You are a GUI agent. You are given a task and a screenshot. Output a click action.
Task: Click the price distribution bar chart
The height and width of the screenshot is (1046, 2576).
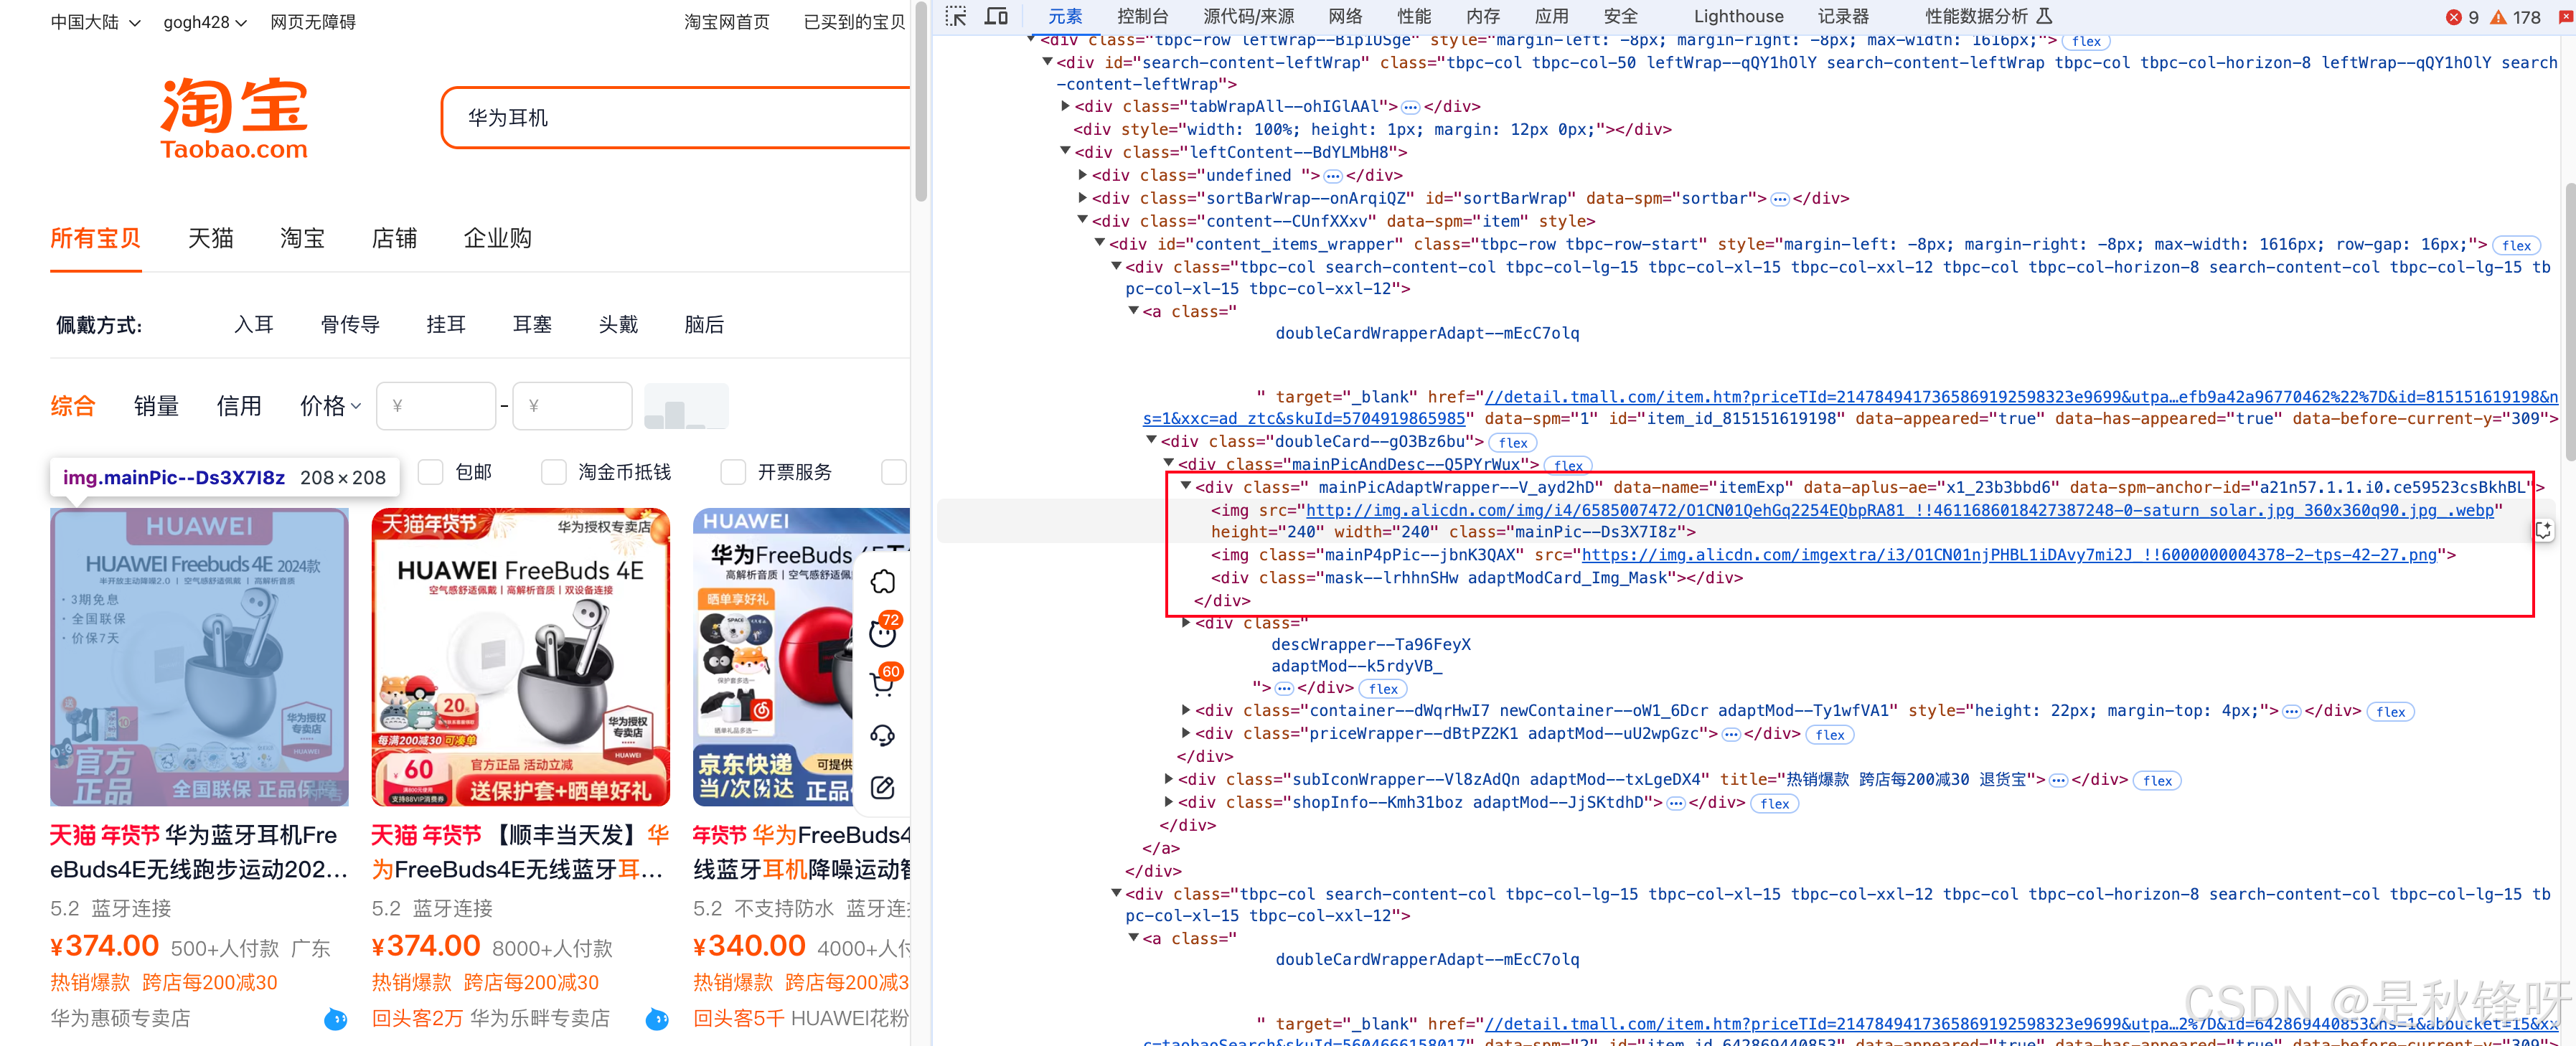pos(686,406)
